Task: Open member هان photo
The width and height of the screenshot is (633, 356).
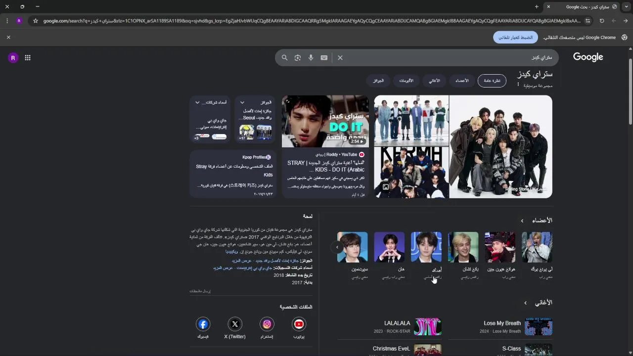Action: (389, 247)
